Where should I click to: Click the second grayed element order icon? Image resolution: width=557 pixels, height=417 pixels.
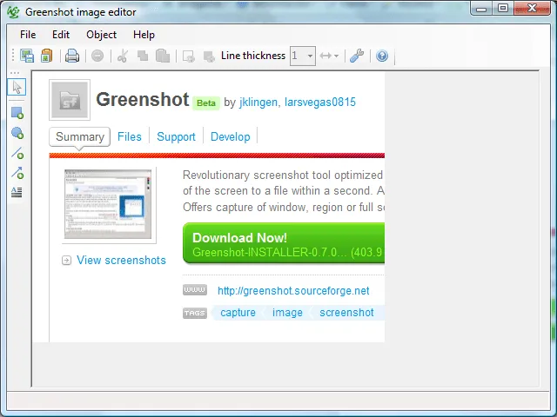tap(209, 56)
